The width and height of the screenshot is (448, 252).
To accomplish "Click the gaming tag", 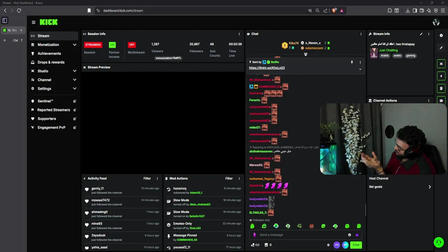I will [411, 56].
